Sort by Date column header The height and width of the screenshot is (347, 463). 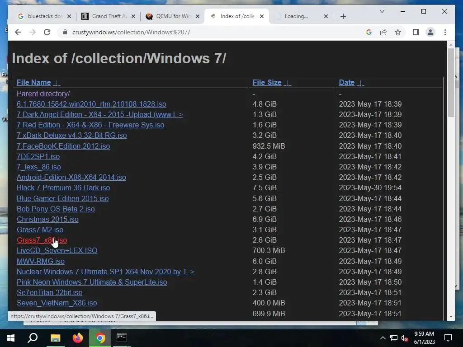pyautogui.click(x=347, y=82)
